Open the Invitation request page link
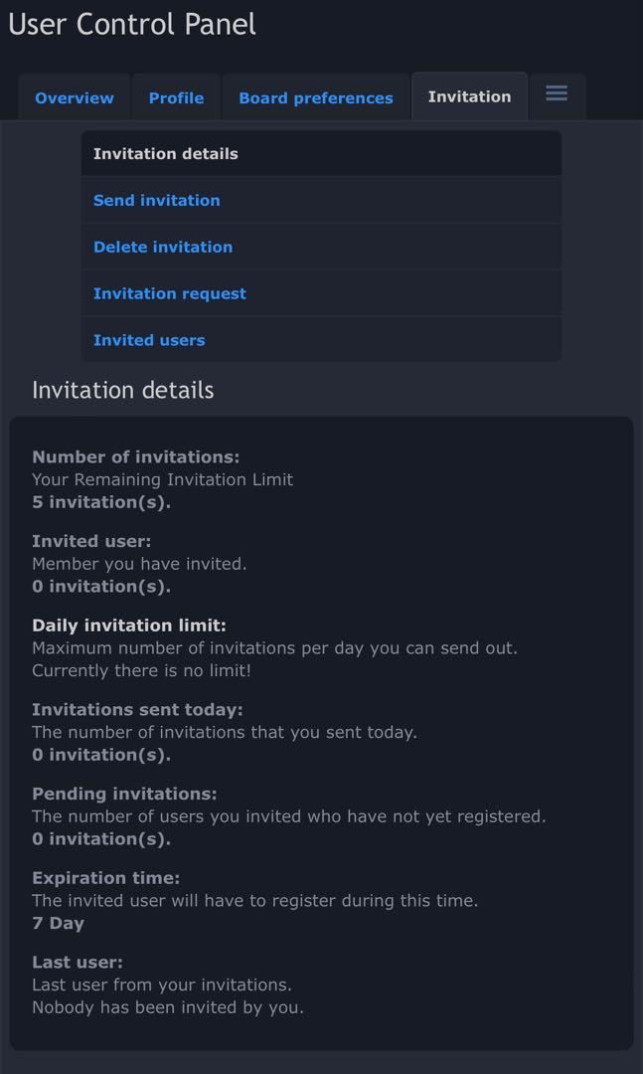 170,294
